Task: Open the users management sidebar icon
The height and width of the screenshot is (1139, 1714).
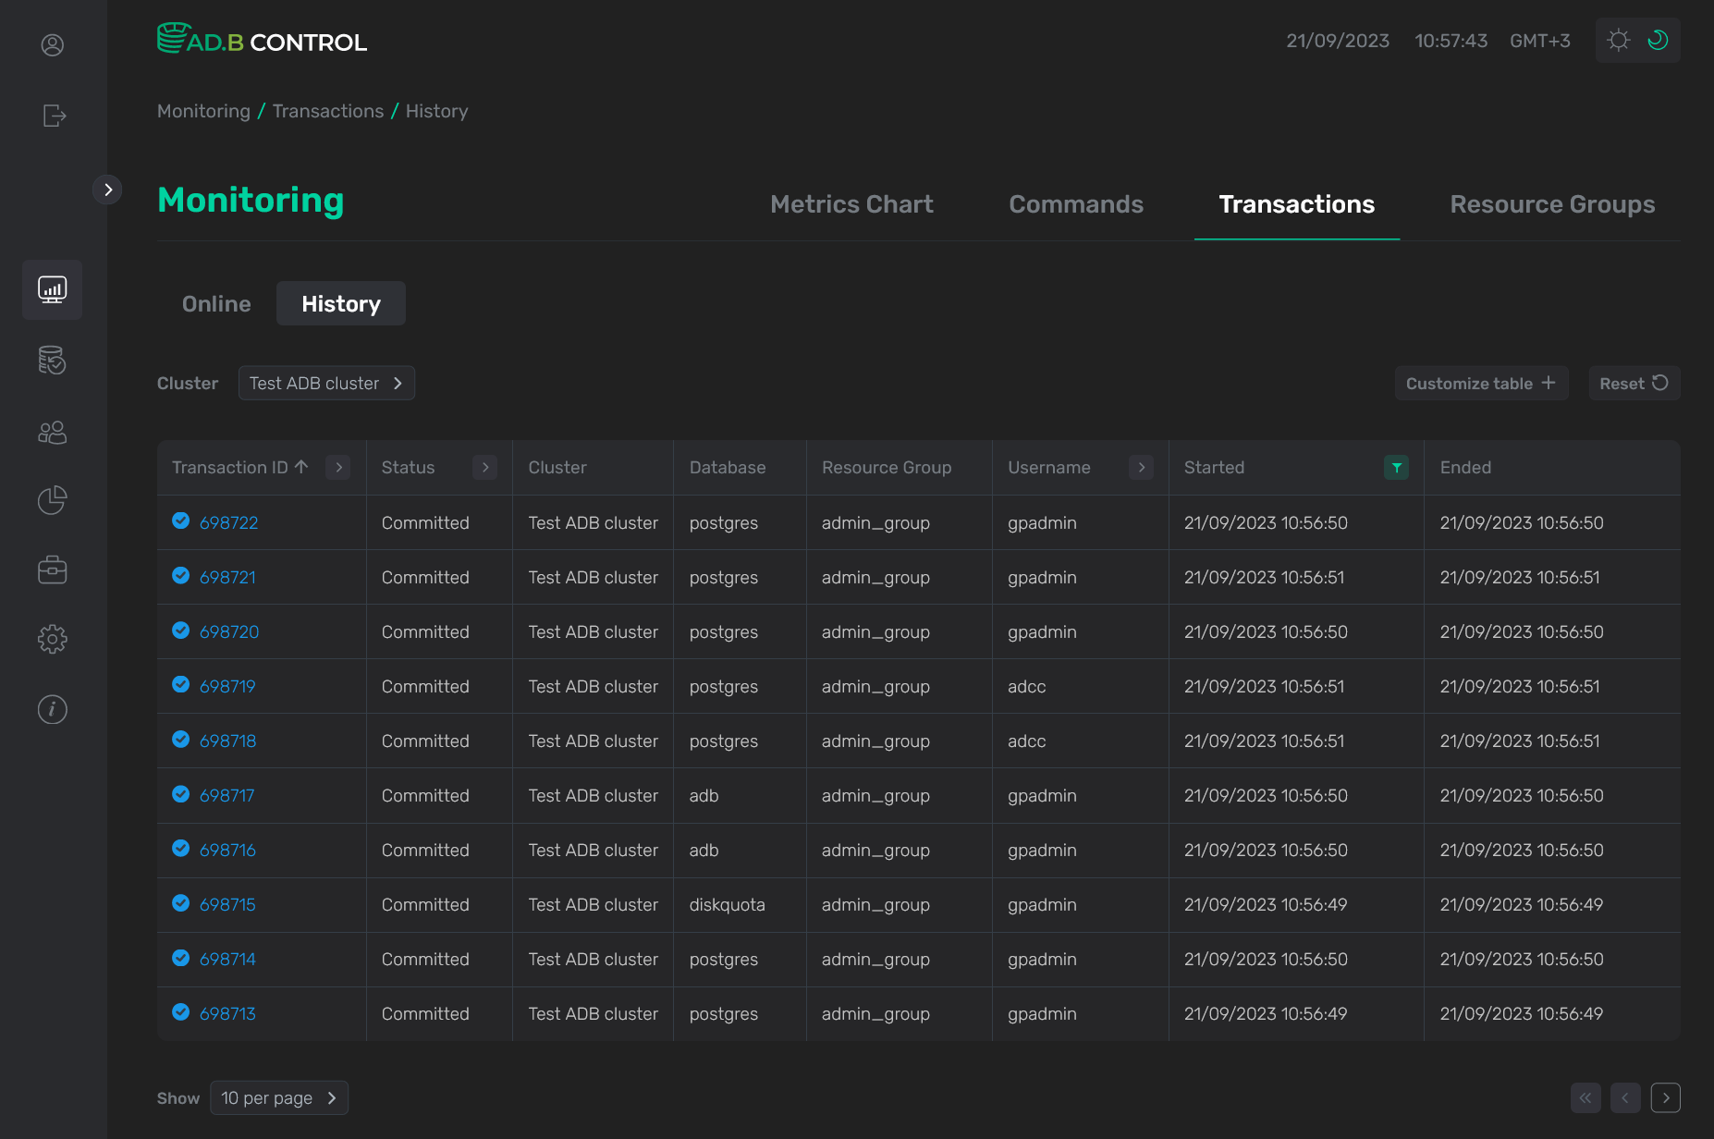Action: 52,431
